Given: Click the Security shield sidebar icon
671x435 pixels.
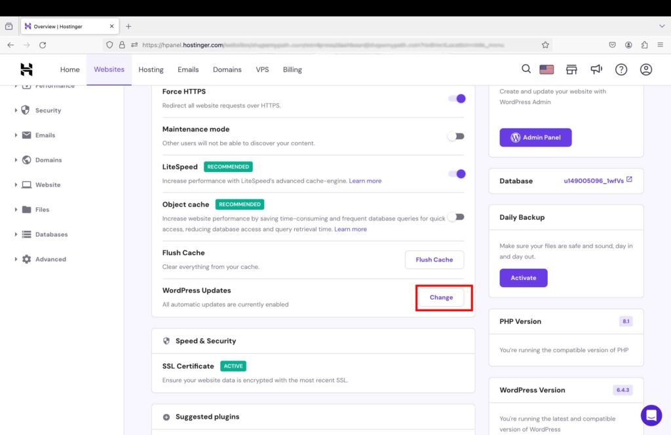Looking at the screenshot, I should tap(26, 110).
